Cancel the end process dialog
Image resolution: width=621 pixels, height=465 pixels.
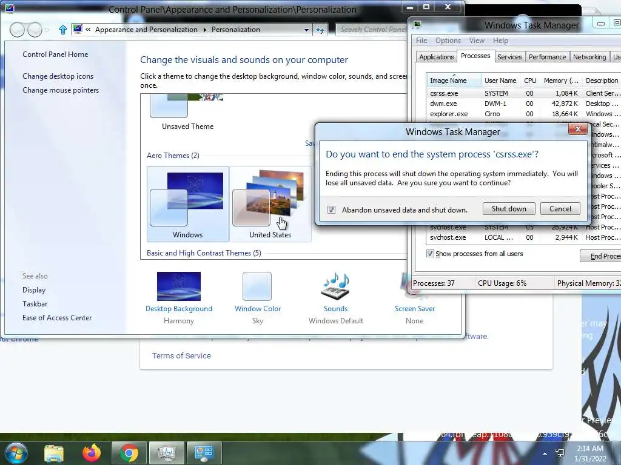[560, 209]
